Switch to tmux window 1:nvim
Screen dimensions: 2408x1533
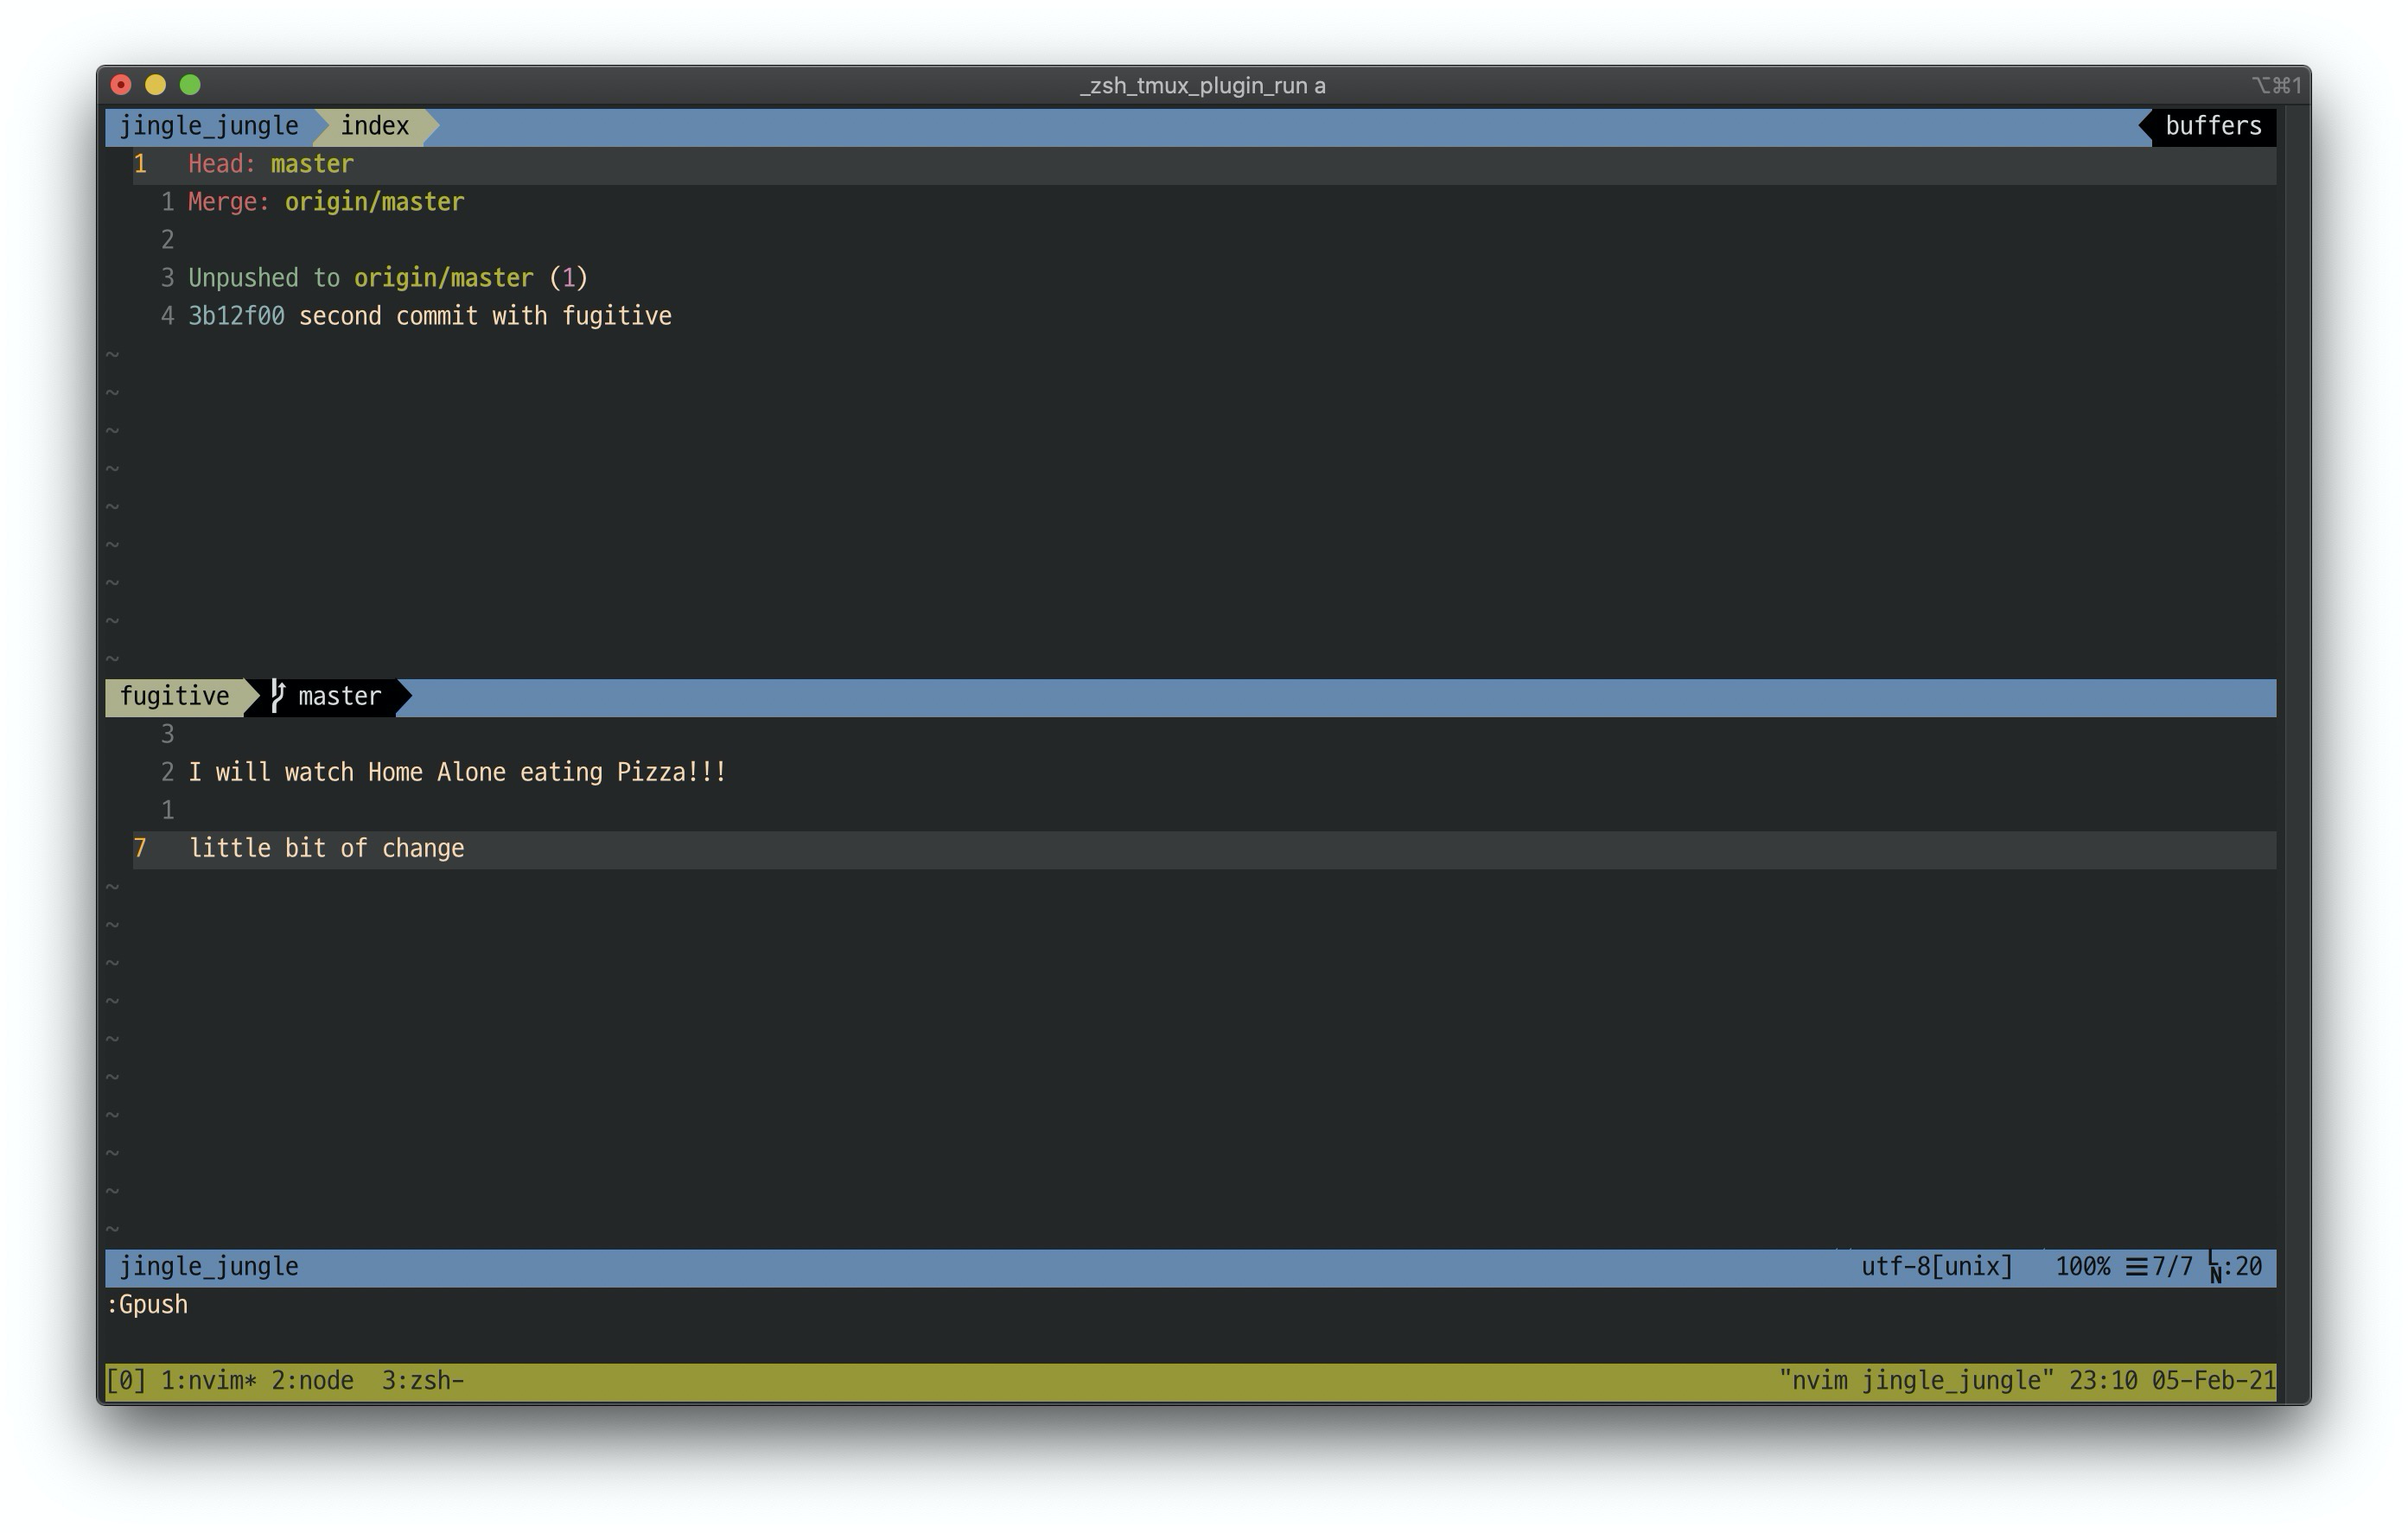pos(208,1381)
